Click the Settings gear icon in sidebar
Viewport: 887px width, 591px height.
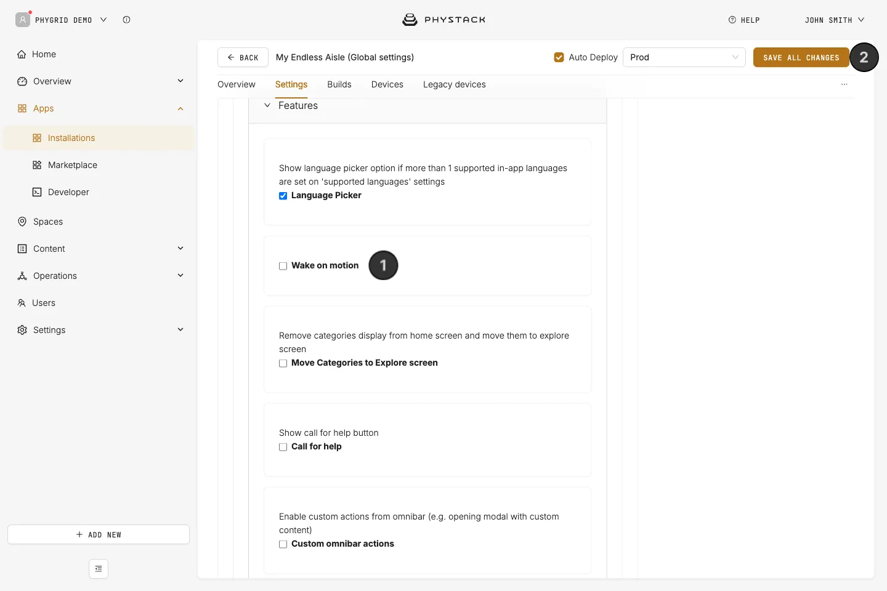(22, 330)
